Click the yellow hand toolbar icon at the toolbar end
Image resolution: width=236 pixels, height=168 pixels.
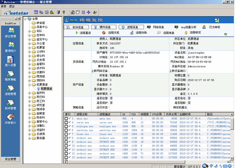click(95, 12)
